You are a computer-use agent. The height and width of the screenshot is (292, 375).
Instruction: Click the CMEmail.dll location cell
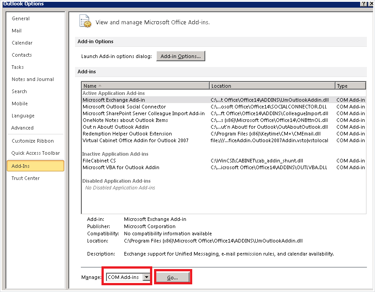(x=265, y=134)
